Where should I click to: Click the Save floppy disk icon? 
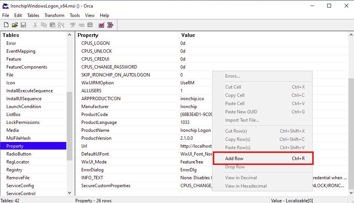(x=23, y=25)
